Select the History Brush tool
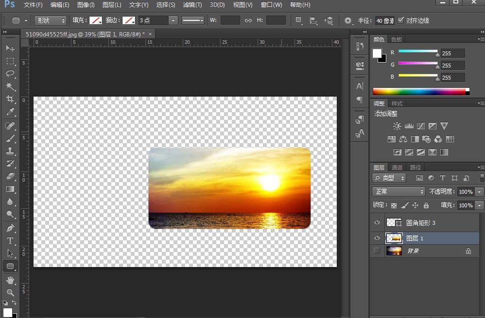The image size is (485, 318). [x=10, y=164]
